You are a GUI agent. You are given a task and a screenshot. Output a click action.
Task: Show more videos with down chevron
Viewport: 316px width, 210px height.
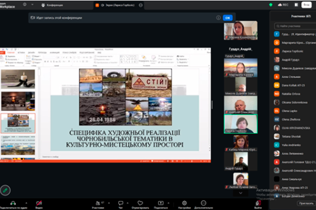241,193
